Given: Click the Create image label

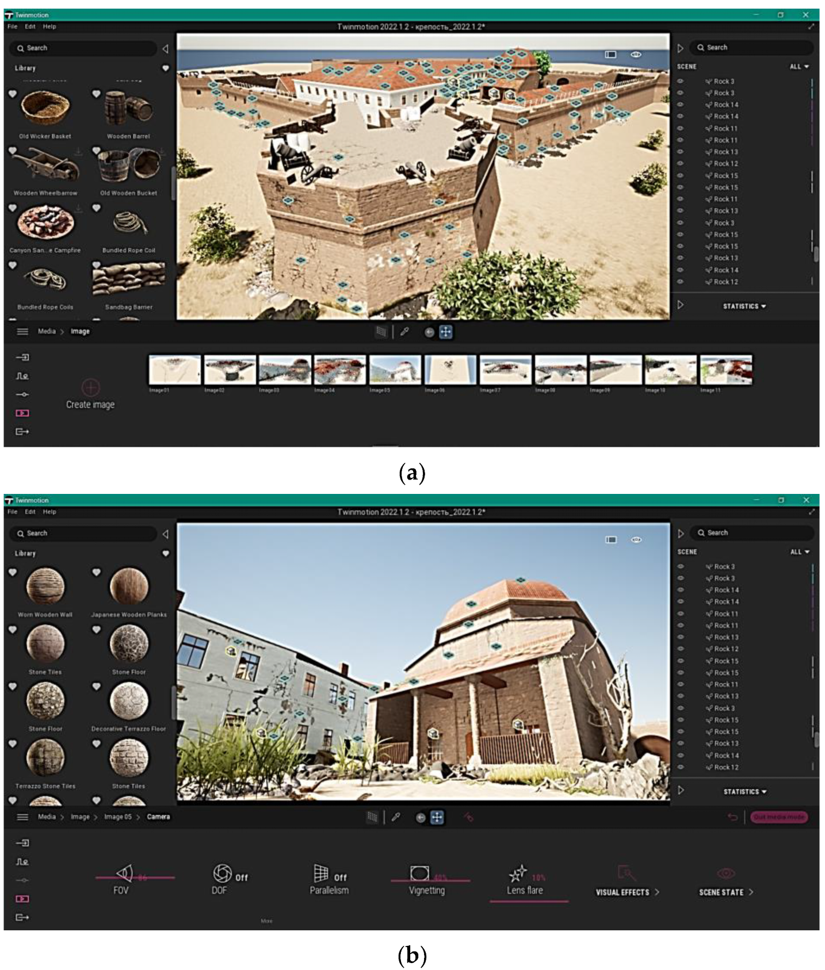Looking at the screenshot, I should point(90,405).
